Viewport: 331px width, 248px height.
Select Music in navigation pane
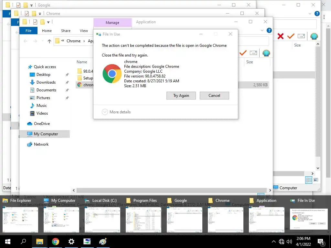coord(42,106)
